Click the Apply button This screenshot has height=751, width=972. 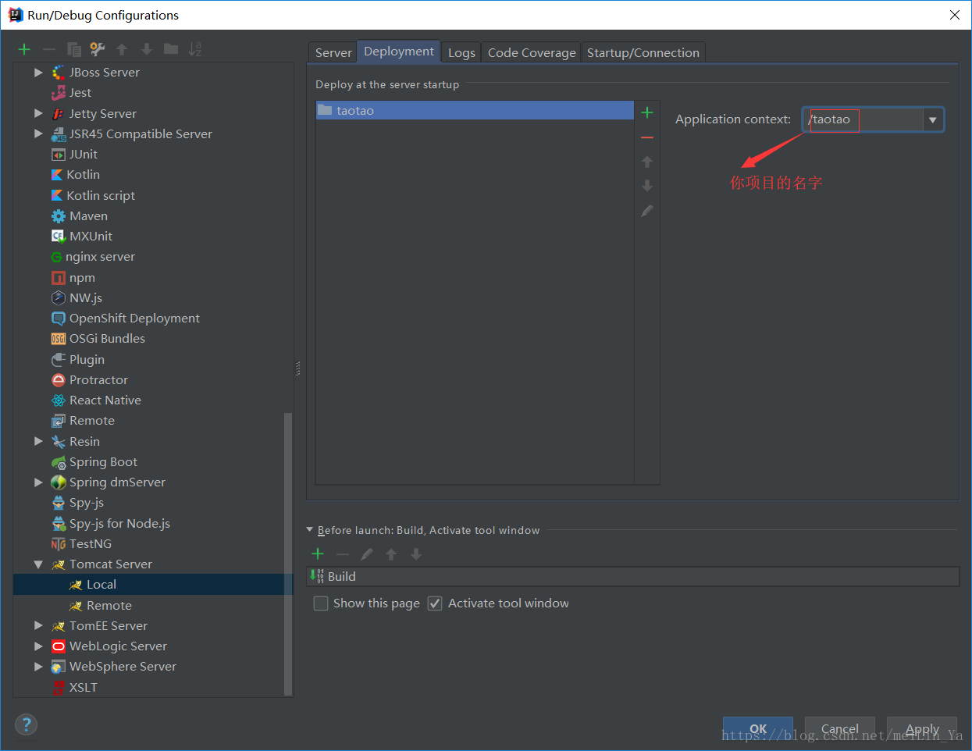tap(922, 729)
